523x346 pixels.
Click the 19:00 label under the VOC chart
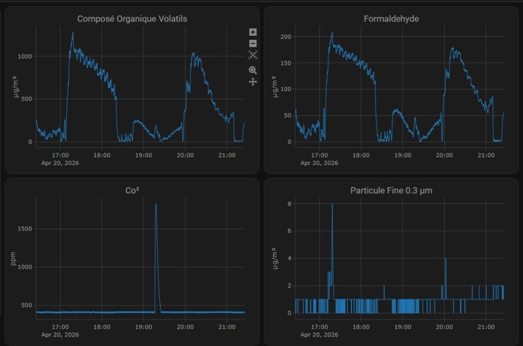coord(144,155)
